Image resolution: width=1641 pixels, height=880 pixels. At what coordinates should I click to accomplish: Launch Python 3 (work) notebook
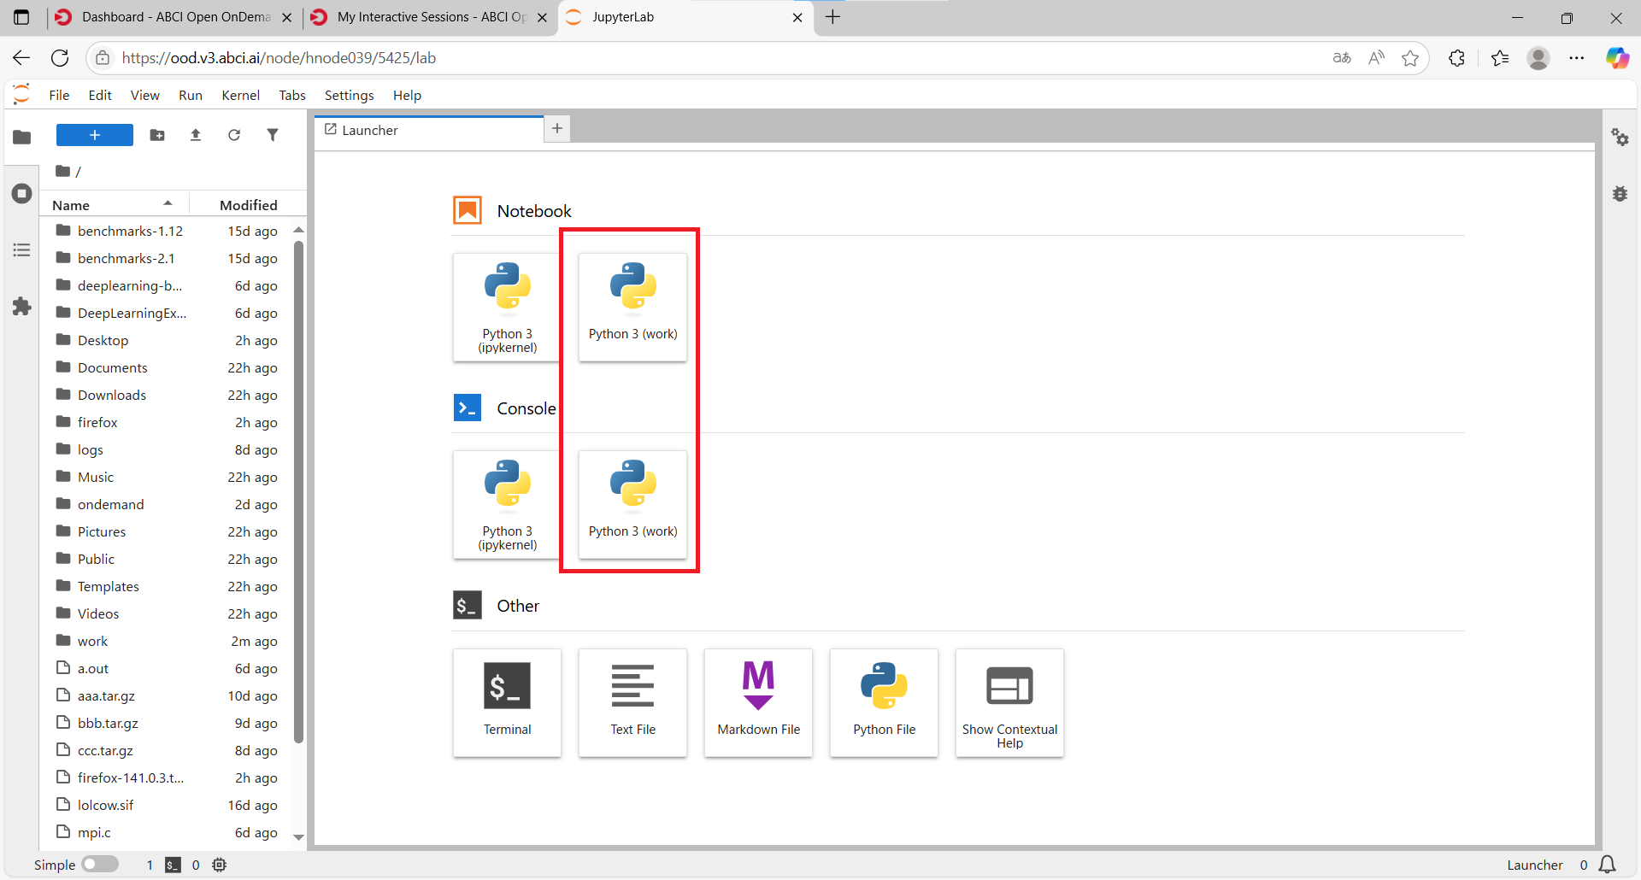pyautogui.click(x=633, y=308)
